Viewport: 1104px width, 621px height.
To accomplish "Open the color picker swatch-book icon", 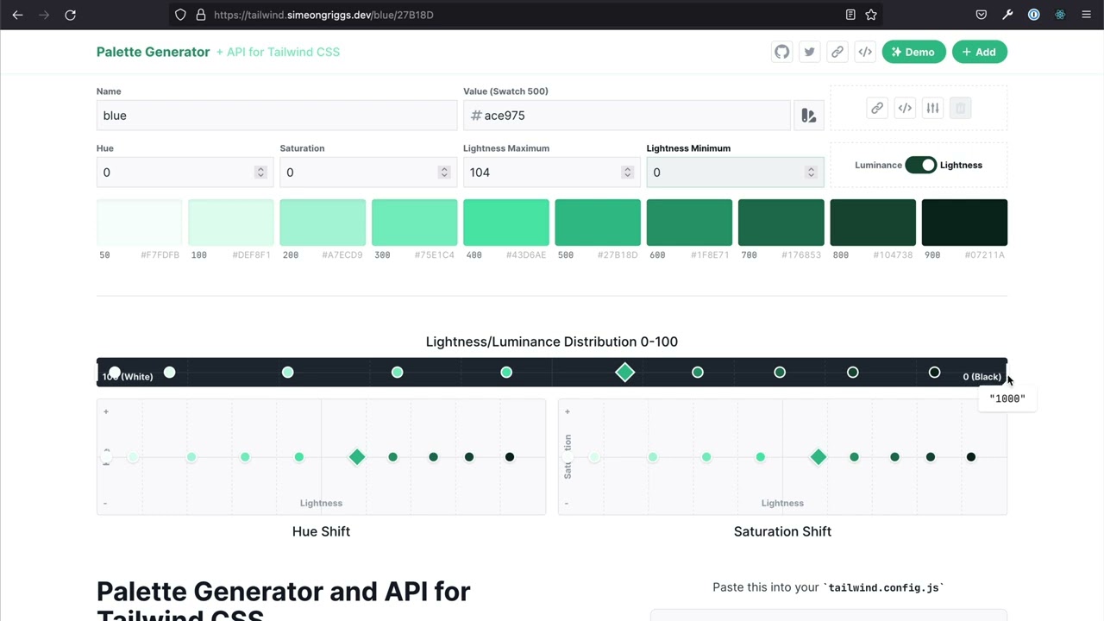I will point(808,116).
